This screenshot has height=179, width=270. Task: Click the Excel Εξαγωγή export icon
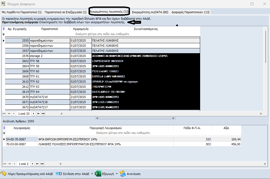pos(98,174)
